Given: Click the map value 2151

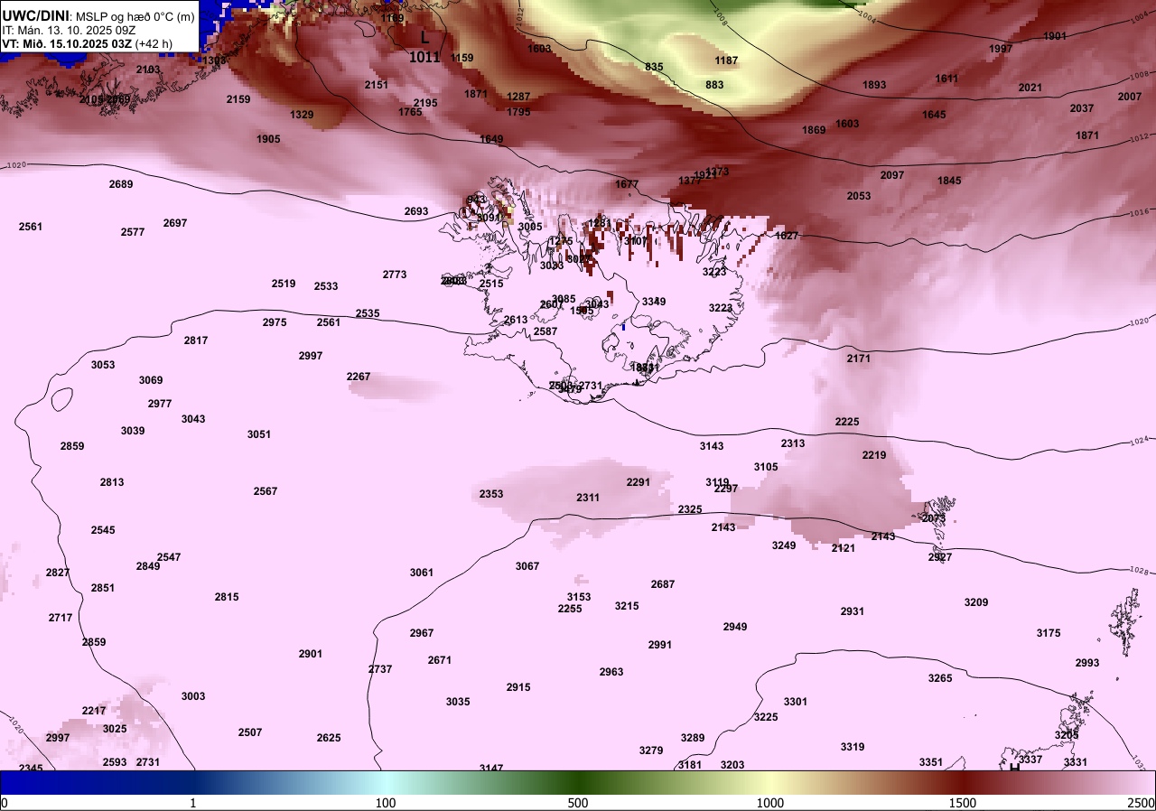Looking at the screenshot, I should coord(377,85).
